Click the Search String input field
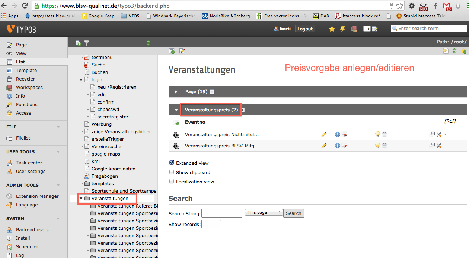This screenshot has width=469, height=258. pos(221,213)
